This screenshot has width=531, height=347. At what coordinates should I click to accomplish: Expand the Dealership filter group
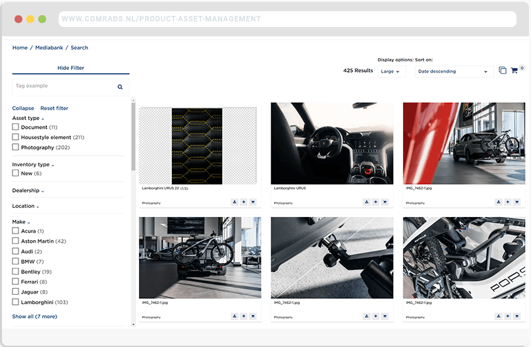click(x=28, y=191)
